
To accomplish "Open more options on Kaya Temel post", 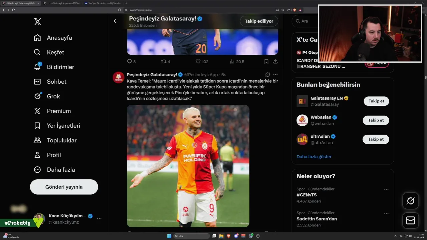I will click(x=275, y=75).
